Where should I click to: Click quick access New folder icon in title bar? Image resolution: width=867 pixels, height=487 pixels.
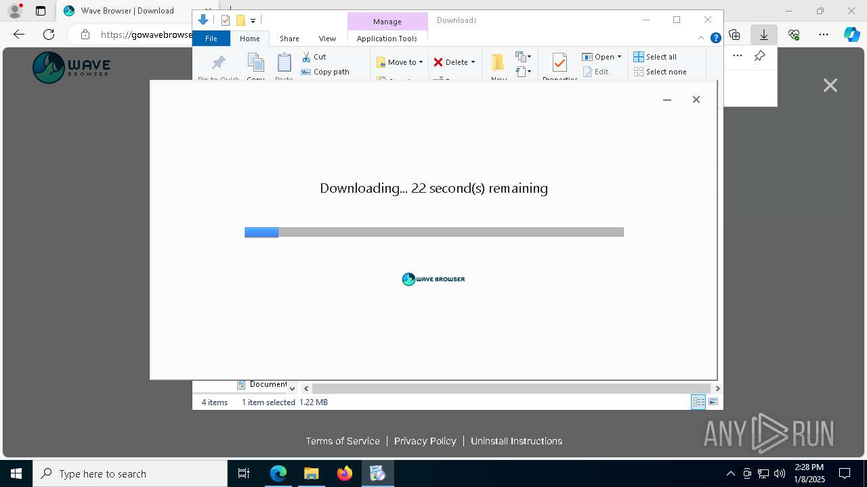coord(240,20)
